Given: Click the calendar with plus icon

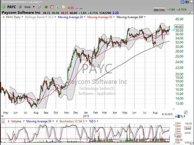Looking at the screenshot, I should [x=58, y=7].
